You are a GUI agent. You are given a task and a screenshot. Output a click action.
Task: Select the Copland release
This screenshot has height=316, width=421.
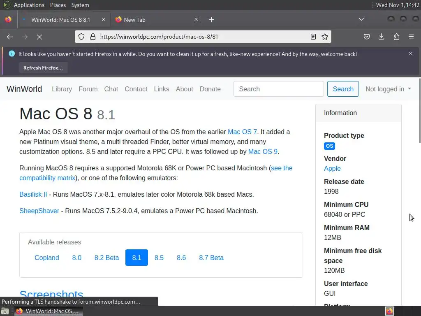point(47,258)
